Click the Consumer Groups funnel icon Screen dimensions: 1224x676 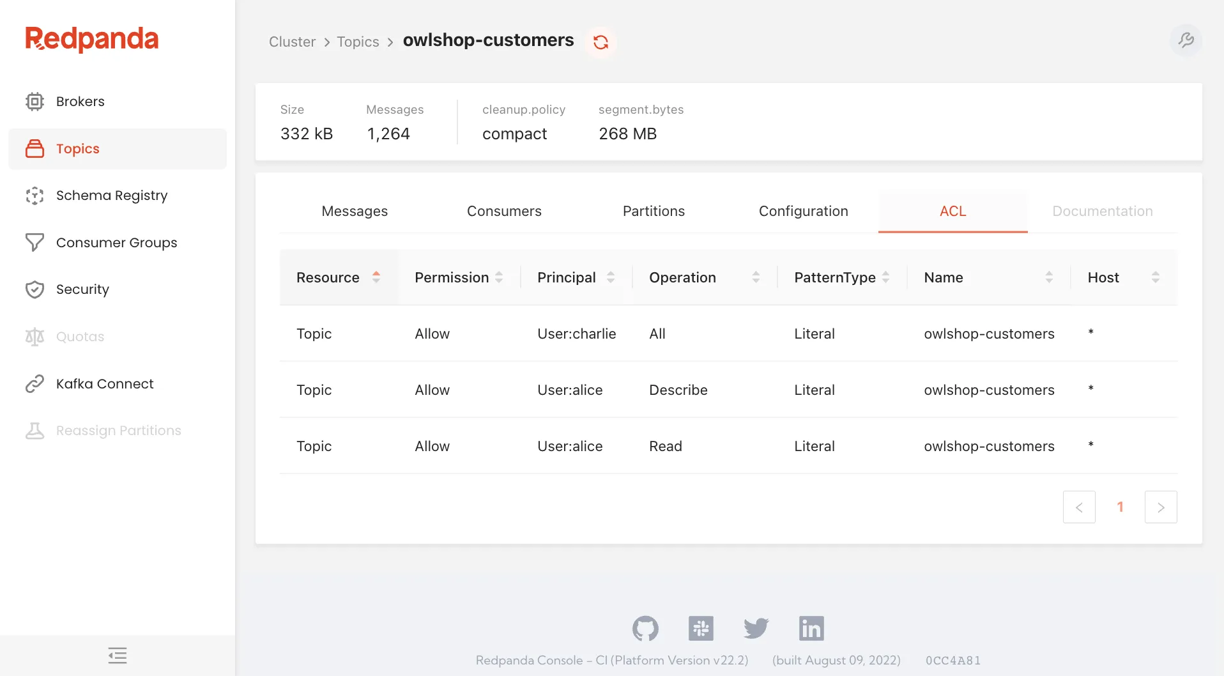click(x=34, y=243)
